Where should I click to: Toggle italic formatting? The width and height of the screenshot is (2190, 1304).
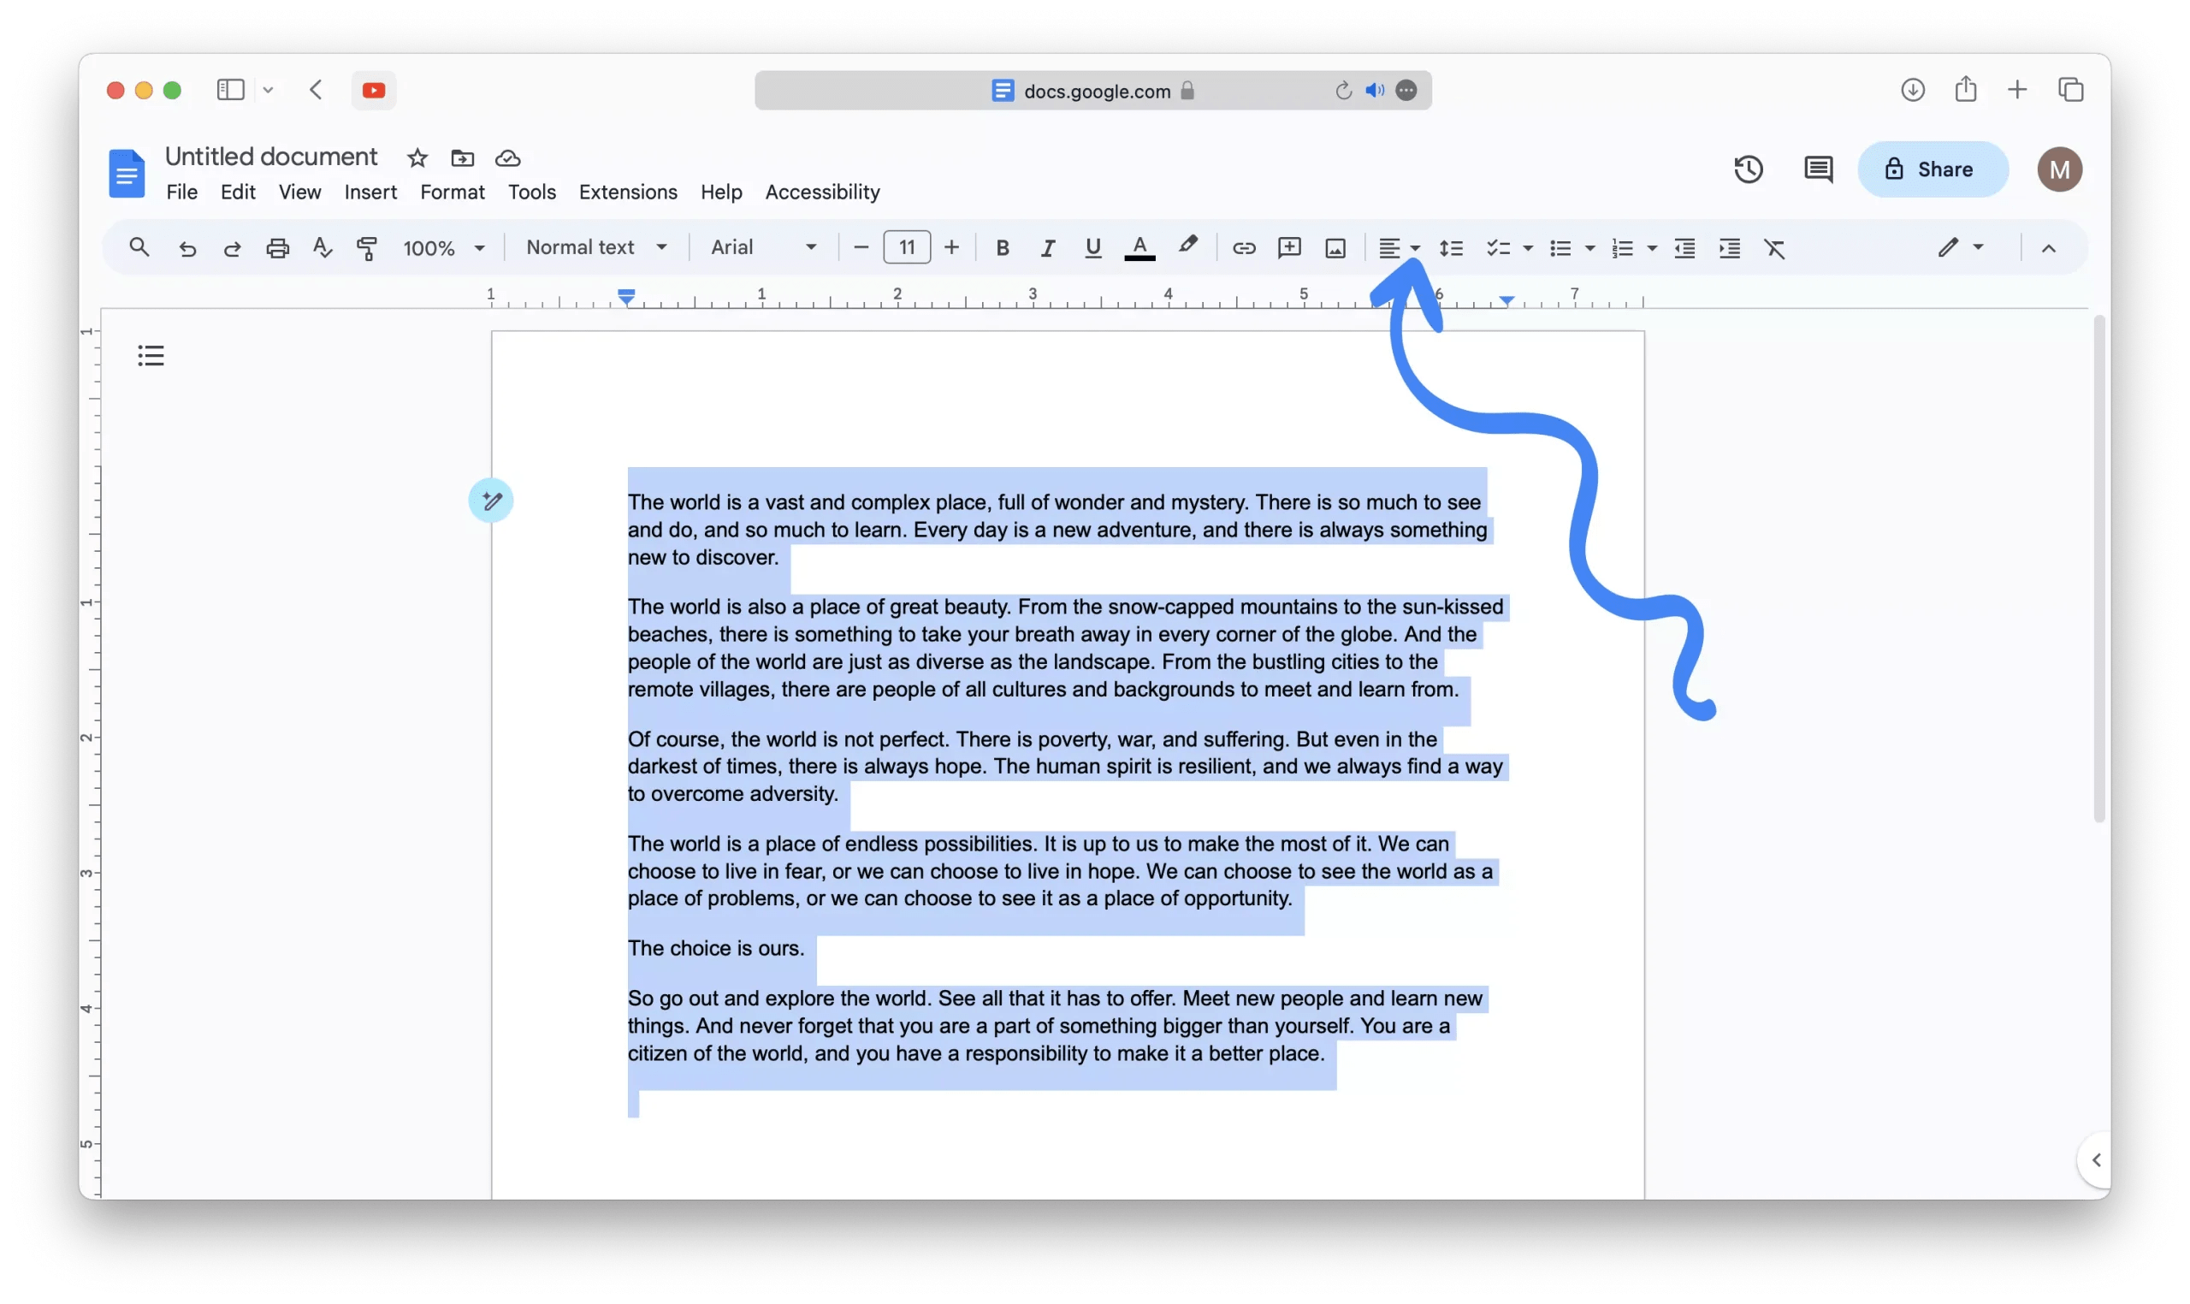pyautogui.click(x=1047, y=248)
